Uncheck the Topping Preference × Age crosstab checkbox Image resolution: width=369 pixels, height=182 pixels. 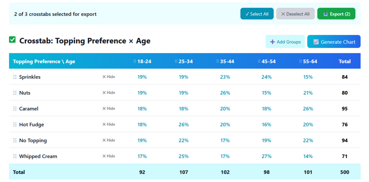(12, 40)
